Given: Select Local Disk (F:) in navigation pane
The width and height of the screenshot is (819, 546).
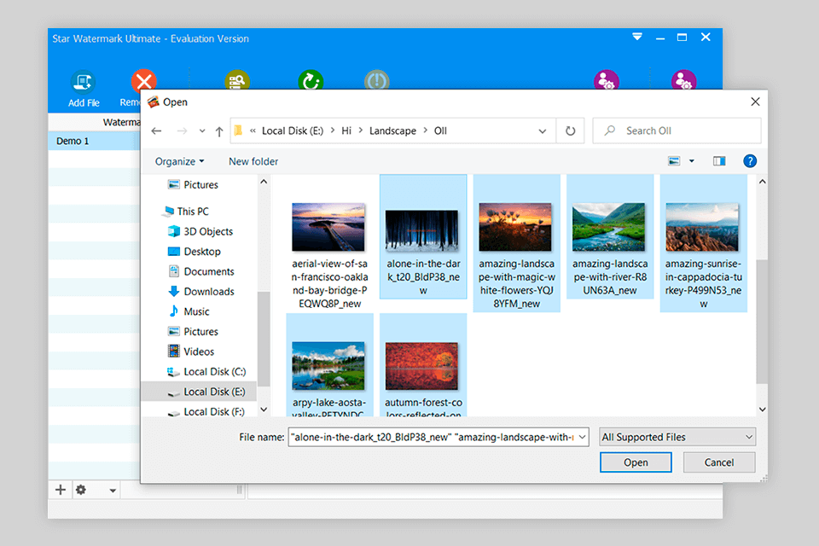Looking at the screenshot, I should pyautogui.click(x=213, y=412).
